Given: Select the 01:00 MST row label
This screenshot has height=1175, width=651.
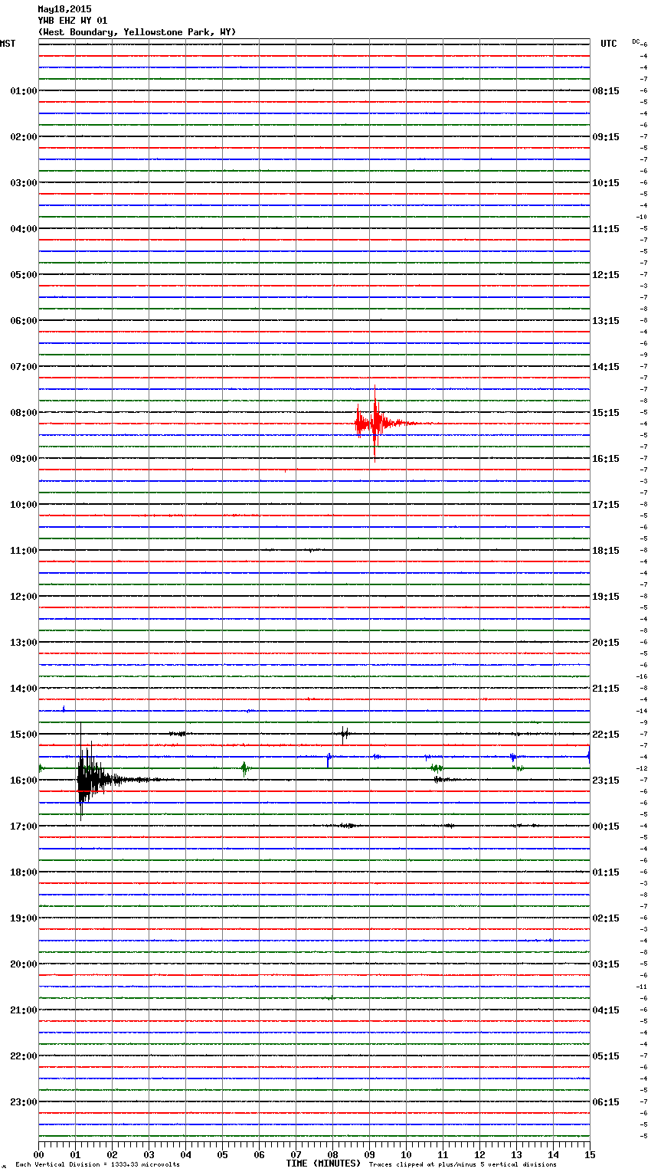Looking at the screenshot, I should [23, 91].
